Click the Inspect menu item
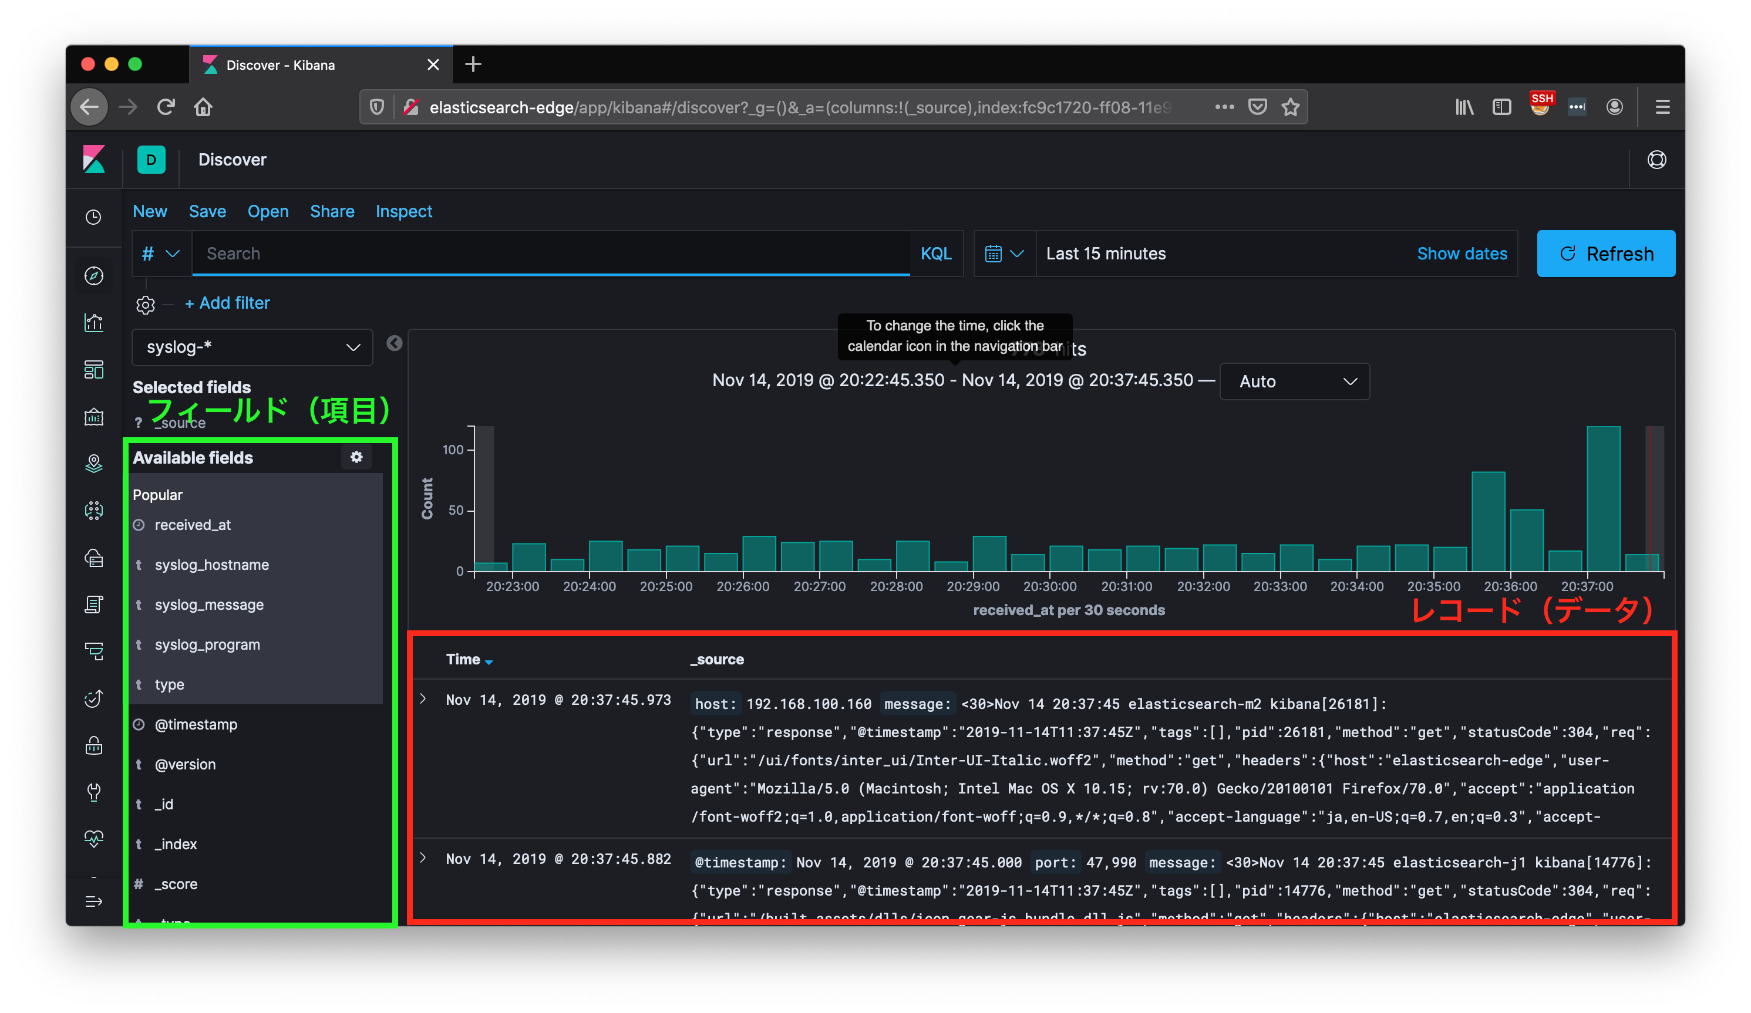1751x1013 pixels. coord(404,211)
